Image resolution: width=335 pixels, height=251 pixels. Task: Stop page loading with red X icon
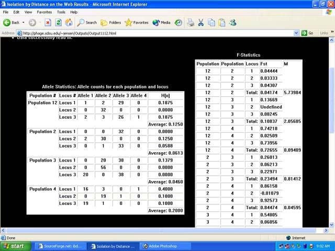(48, 22)
